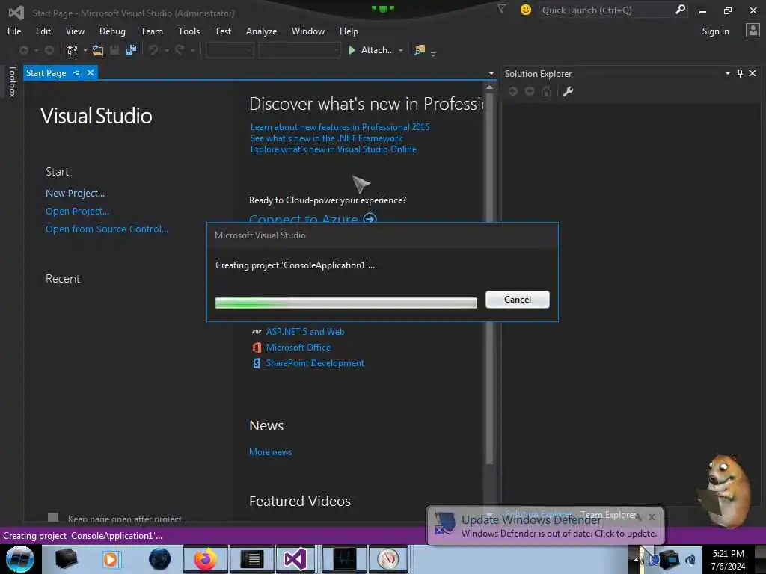This screenshot has height=574, width=766.
Task: Open the File menu
Action: 14,31
